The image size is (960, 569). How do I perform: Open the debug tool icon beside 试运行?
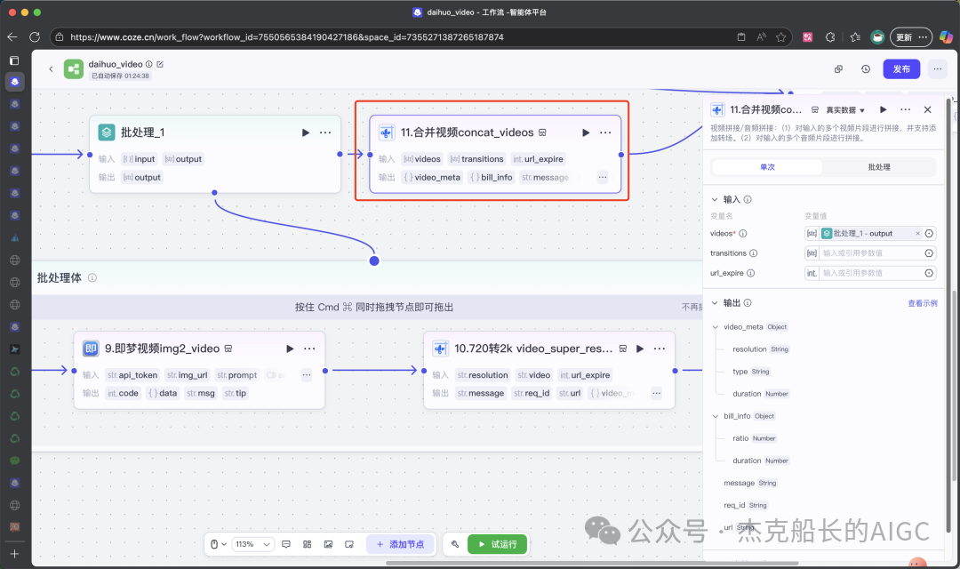pos(455,544)
